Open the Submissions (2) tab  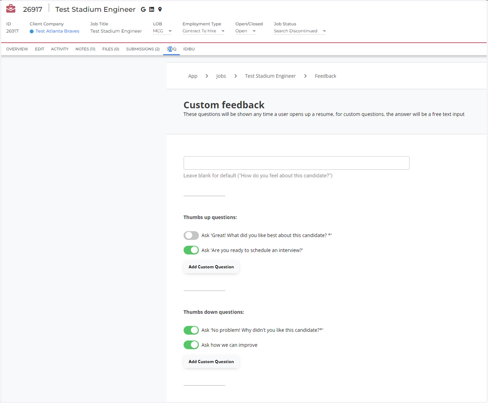pyautogui.click(x=143, y=49)
